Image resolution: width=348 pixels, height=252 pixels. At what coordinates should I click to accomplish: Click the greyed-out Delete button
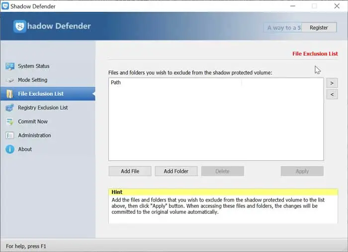(222, 171)
